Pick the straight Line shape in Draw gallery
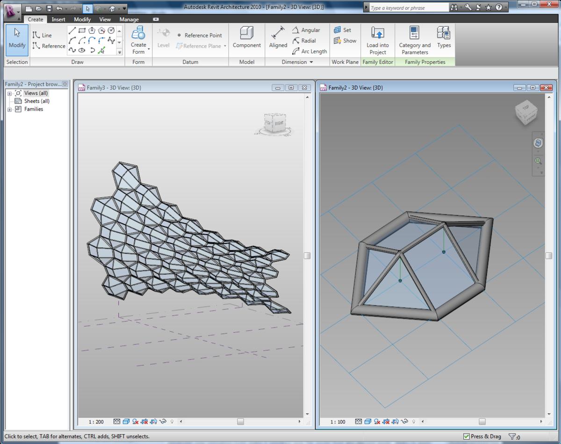Image resolution: width=561 pixels, height=444 pixels. coord(72,30)
